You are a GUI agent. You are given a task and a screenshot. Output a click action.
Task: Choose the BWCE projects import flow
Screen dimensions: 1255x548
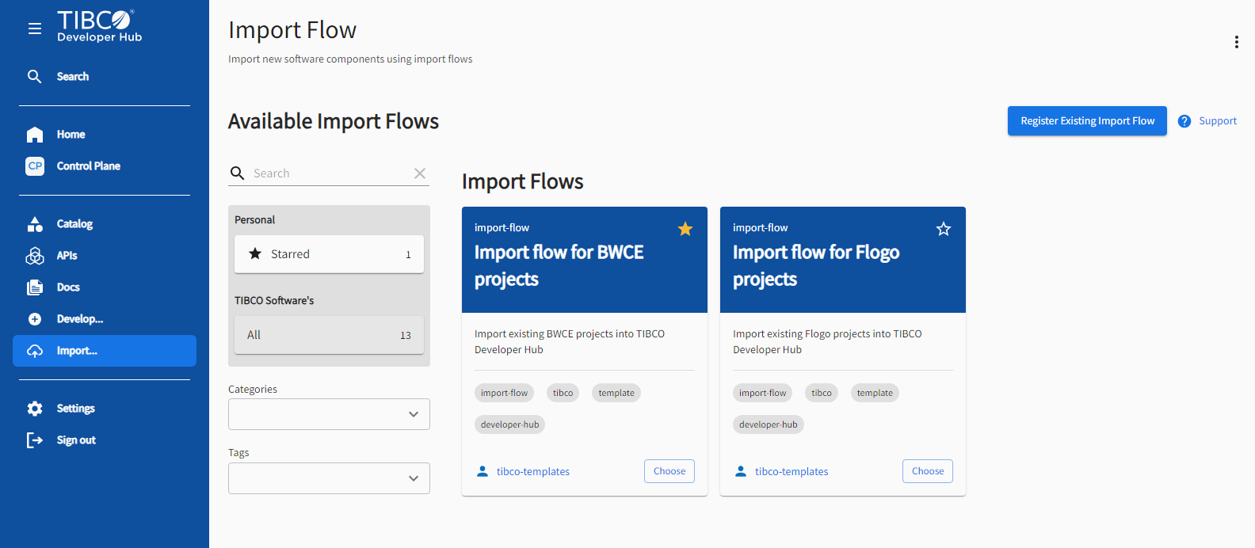tap(669, 471)
